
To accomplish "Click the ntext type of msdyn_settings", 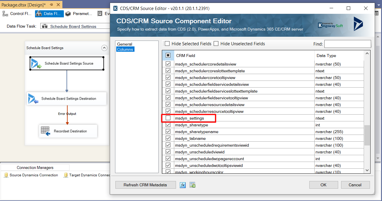I will 320,118.
